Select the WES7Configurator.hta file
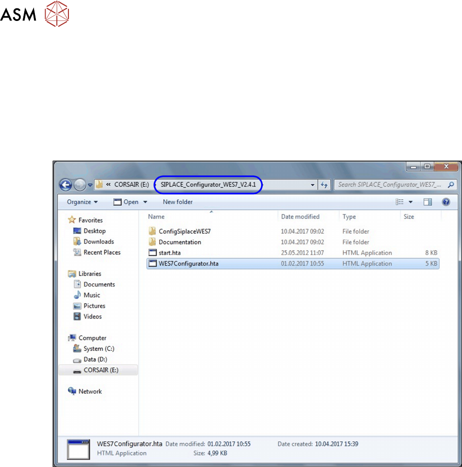 pos(293,264)
